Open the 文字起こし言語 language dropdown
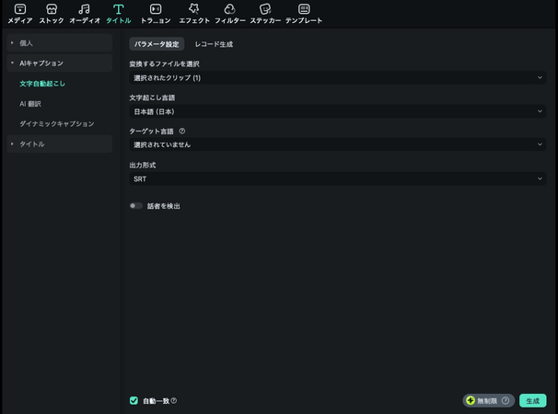The width and height of the screenshot is (558, 414). pos(338,111)
